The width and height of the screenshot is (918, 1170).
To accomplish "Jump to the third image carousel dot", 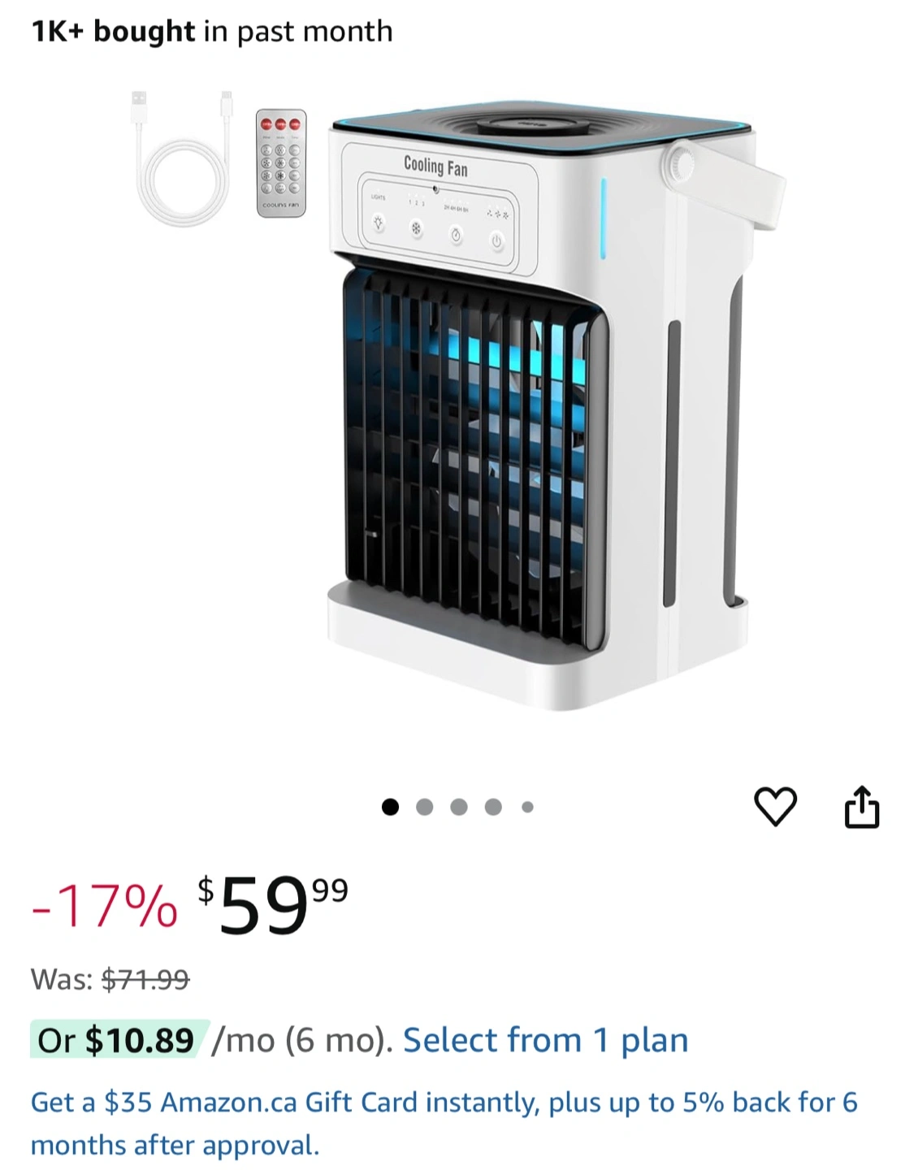I will [459, 807].
